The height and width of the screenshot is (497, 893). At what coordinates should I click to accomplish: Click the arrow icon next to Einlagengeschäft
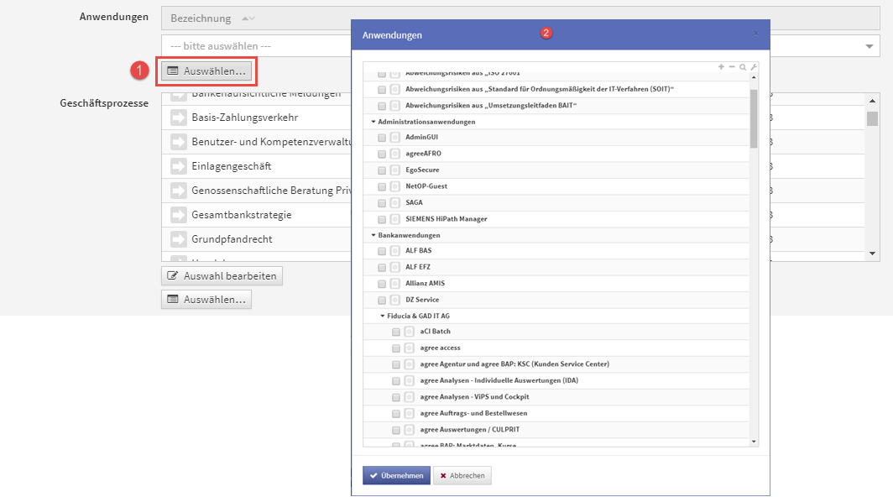(x=180, y=166)
